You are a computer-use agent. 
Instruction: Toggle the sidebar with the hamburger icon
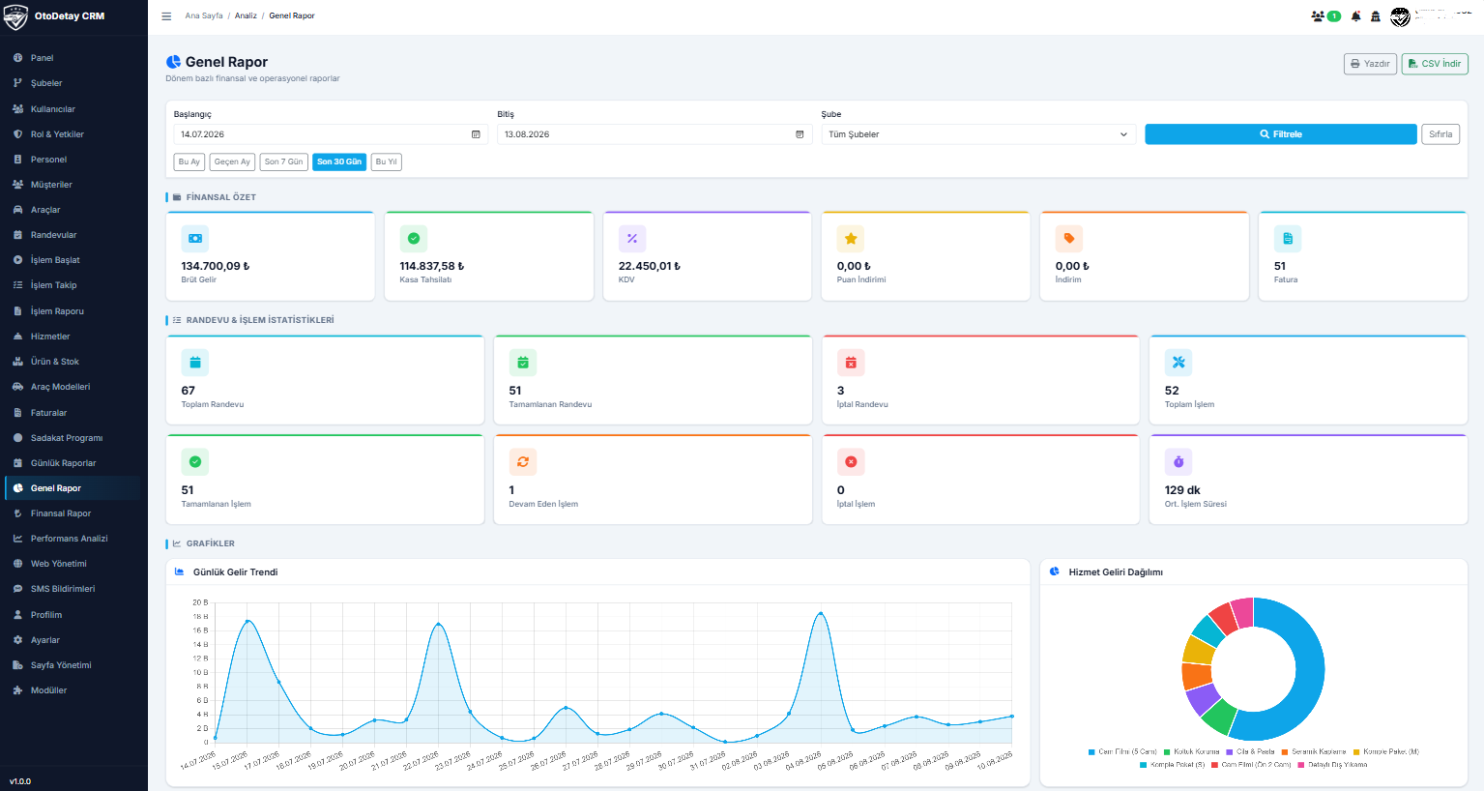coord(166,16)
